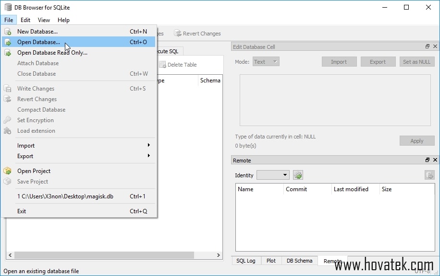Image resolution: width=440 pixels, height=276 pixels.
Task: Choose Close Database menu item
Action: tap(79, 74)
